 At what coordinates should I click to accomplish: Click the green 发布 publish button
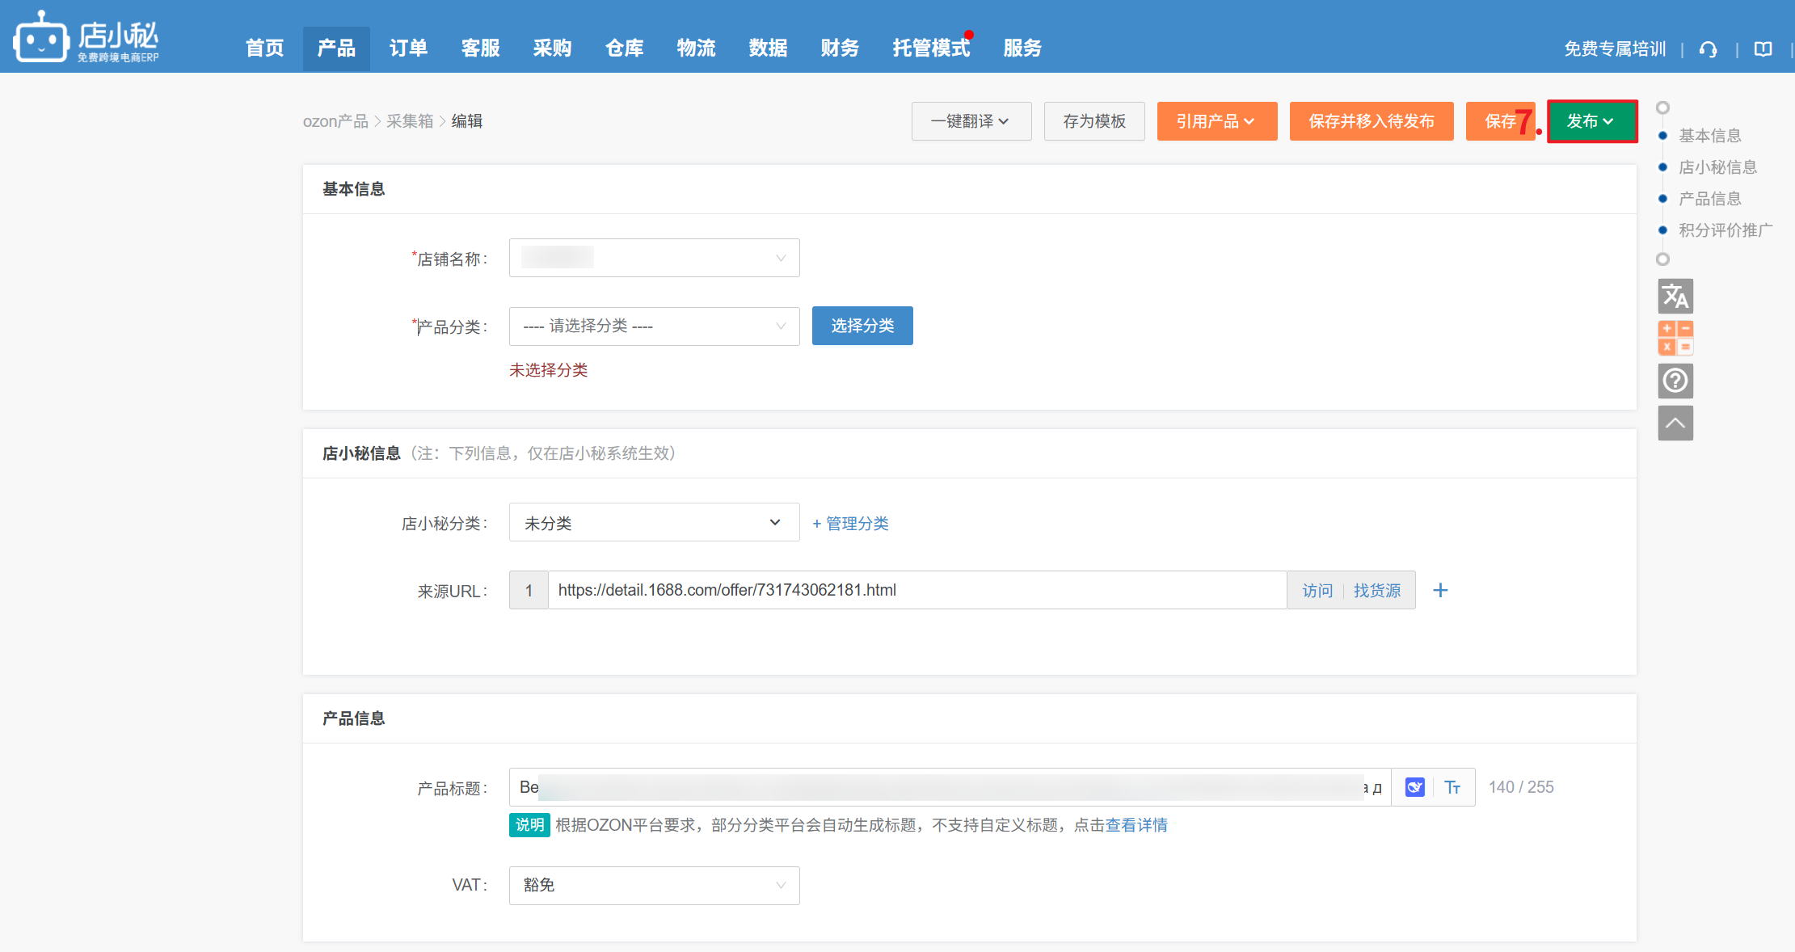point(1591,121)
